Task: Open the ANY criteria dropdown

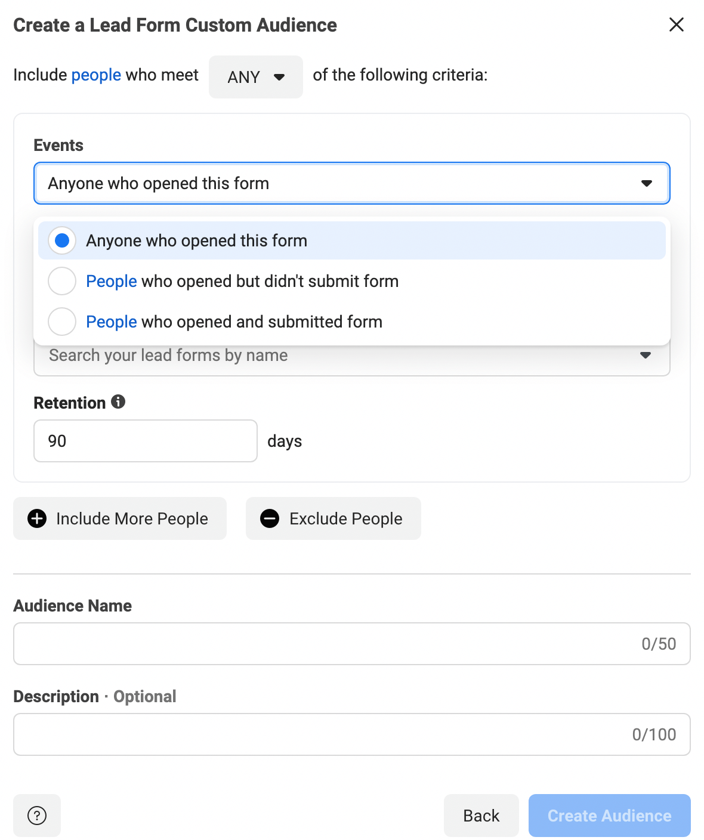Action: (x=256, y=77)
